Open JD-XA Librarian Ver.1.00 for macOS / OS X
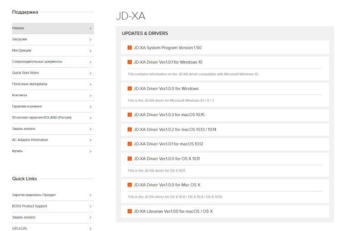363x231 pixels. [x=173, y=211]
